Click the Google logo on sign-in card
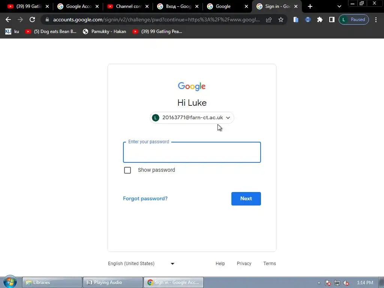 192,86
